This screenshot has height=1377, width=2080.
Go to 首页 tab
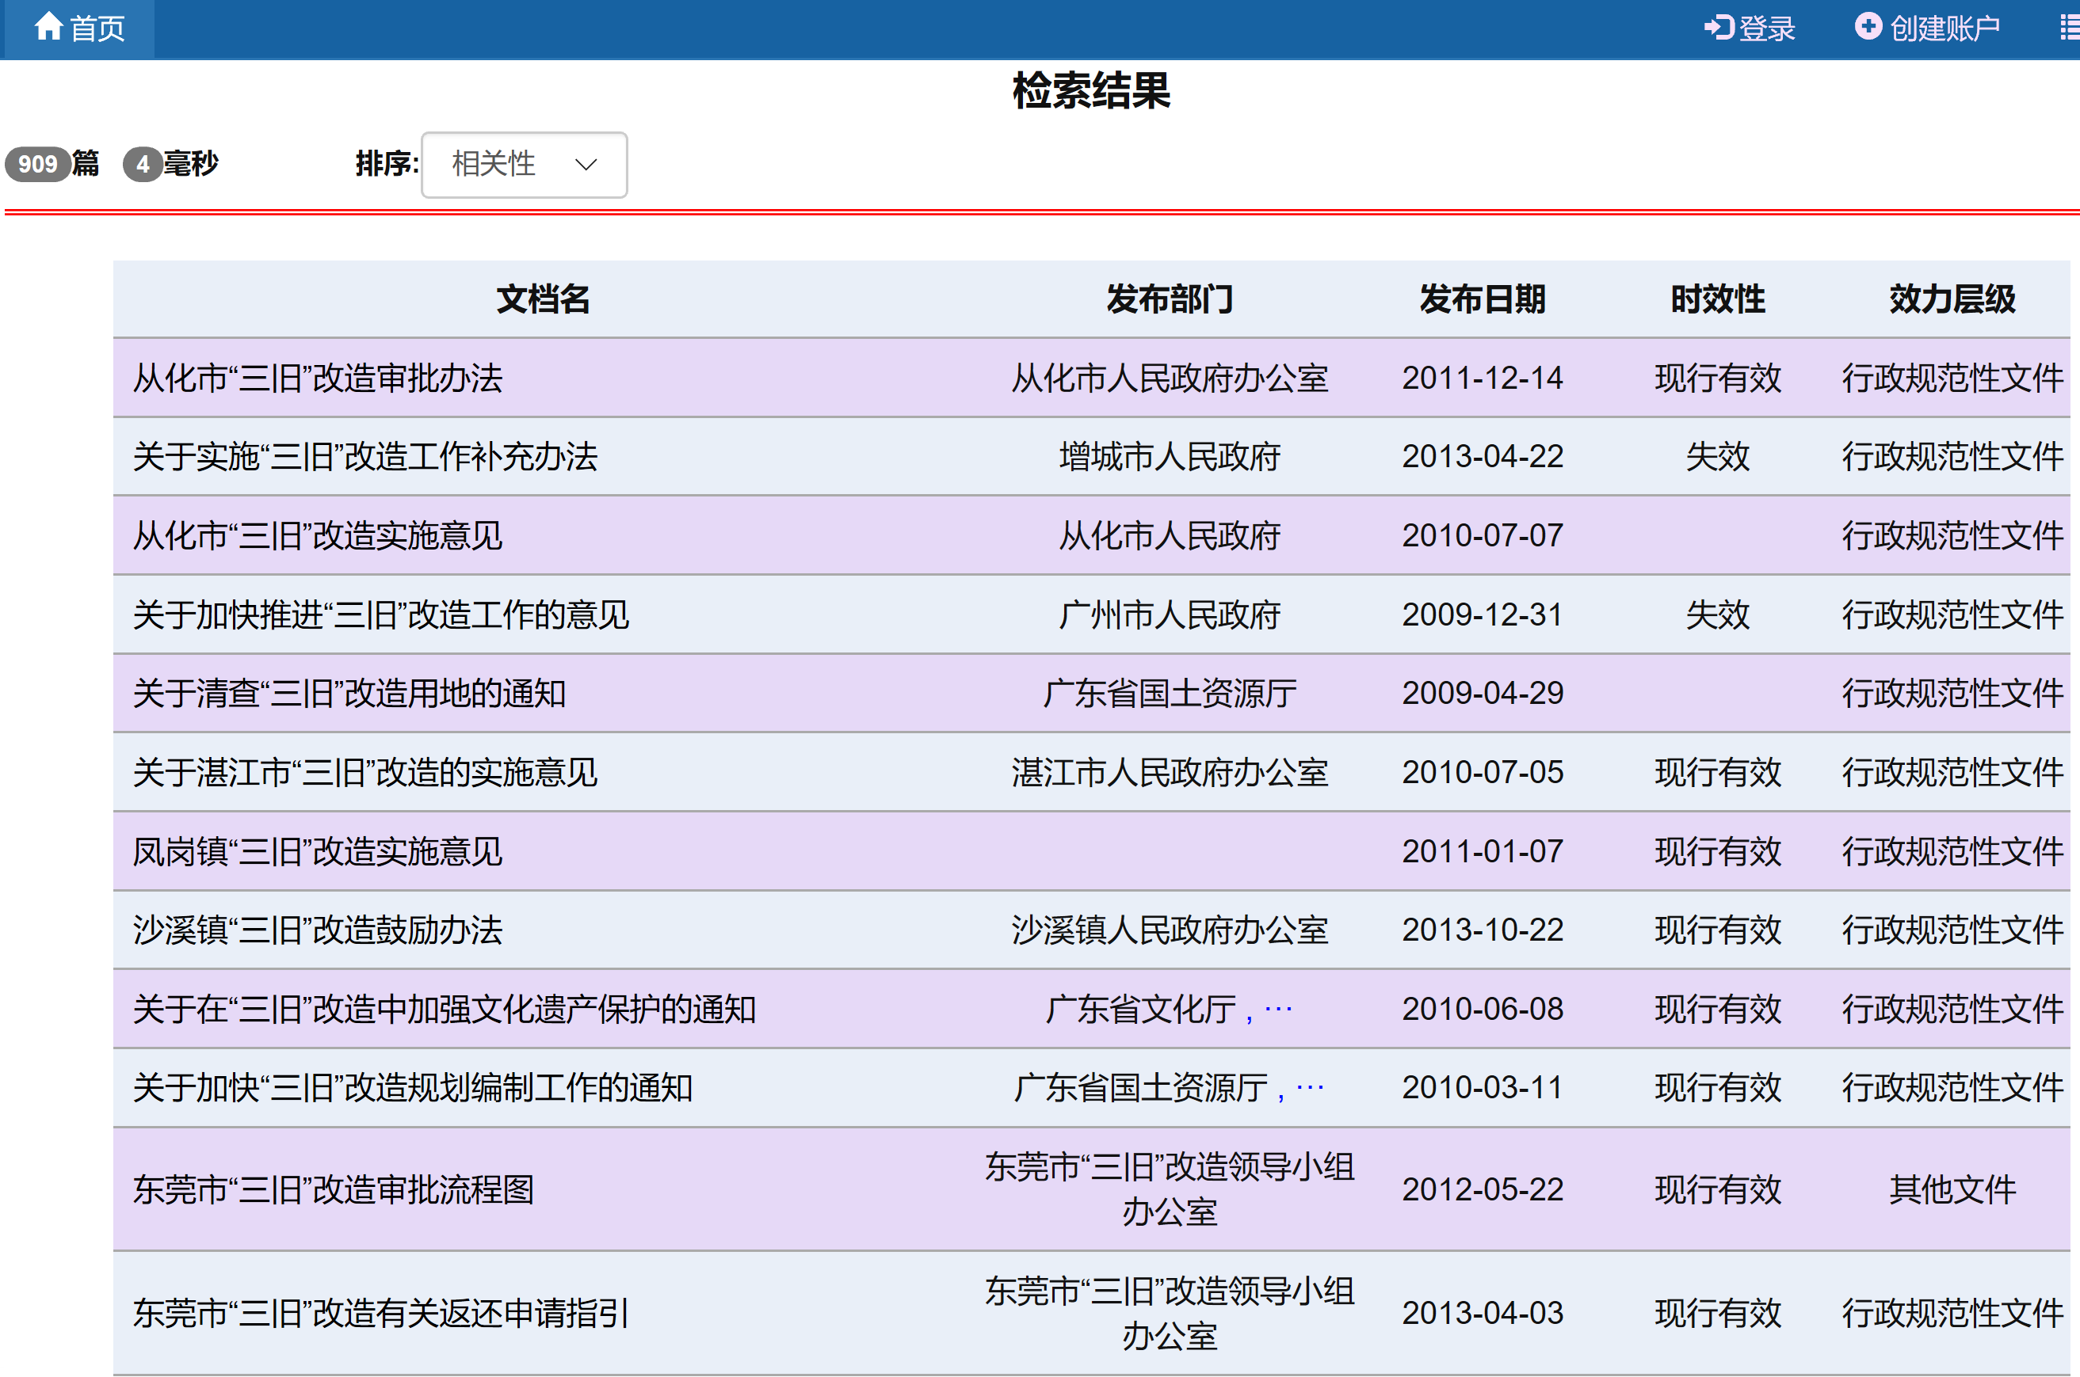tap(79, 28)
